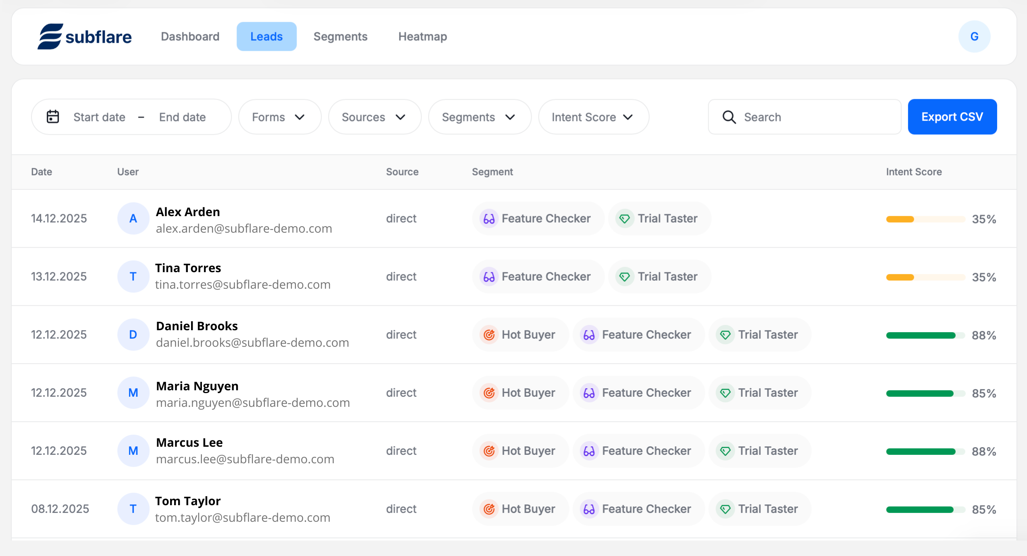Screen dimensions: 1027x556
Task: Click Marcus Lee's Feature Checker glasses icon
Action: click(589, 451)
